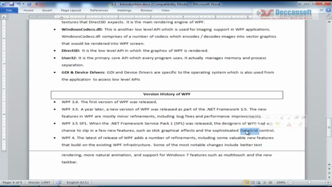Open the References ribbon tab
Viewport: 332px width, 187px height.
point(99,10)
